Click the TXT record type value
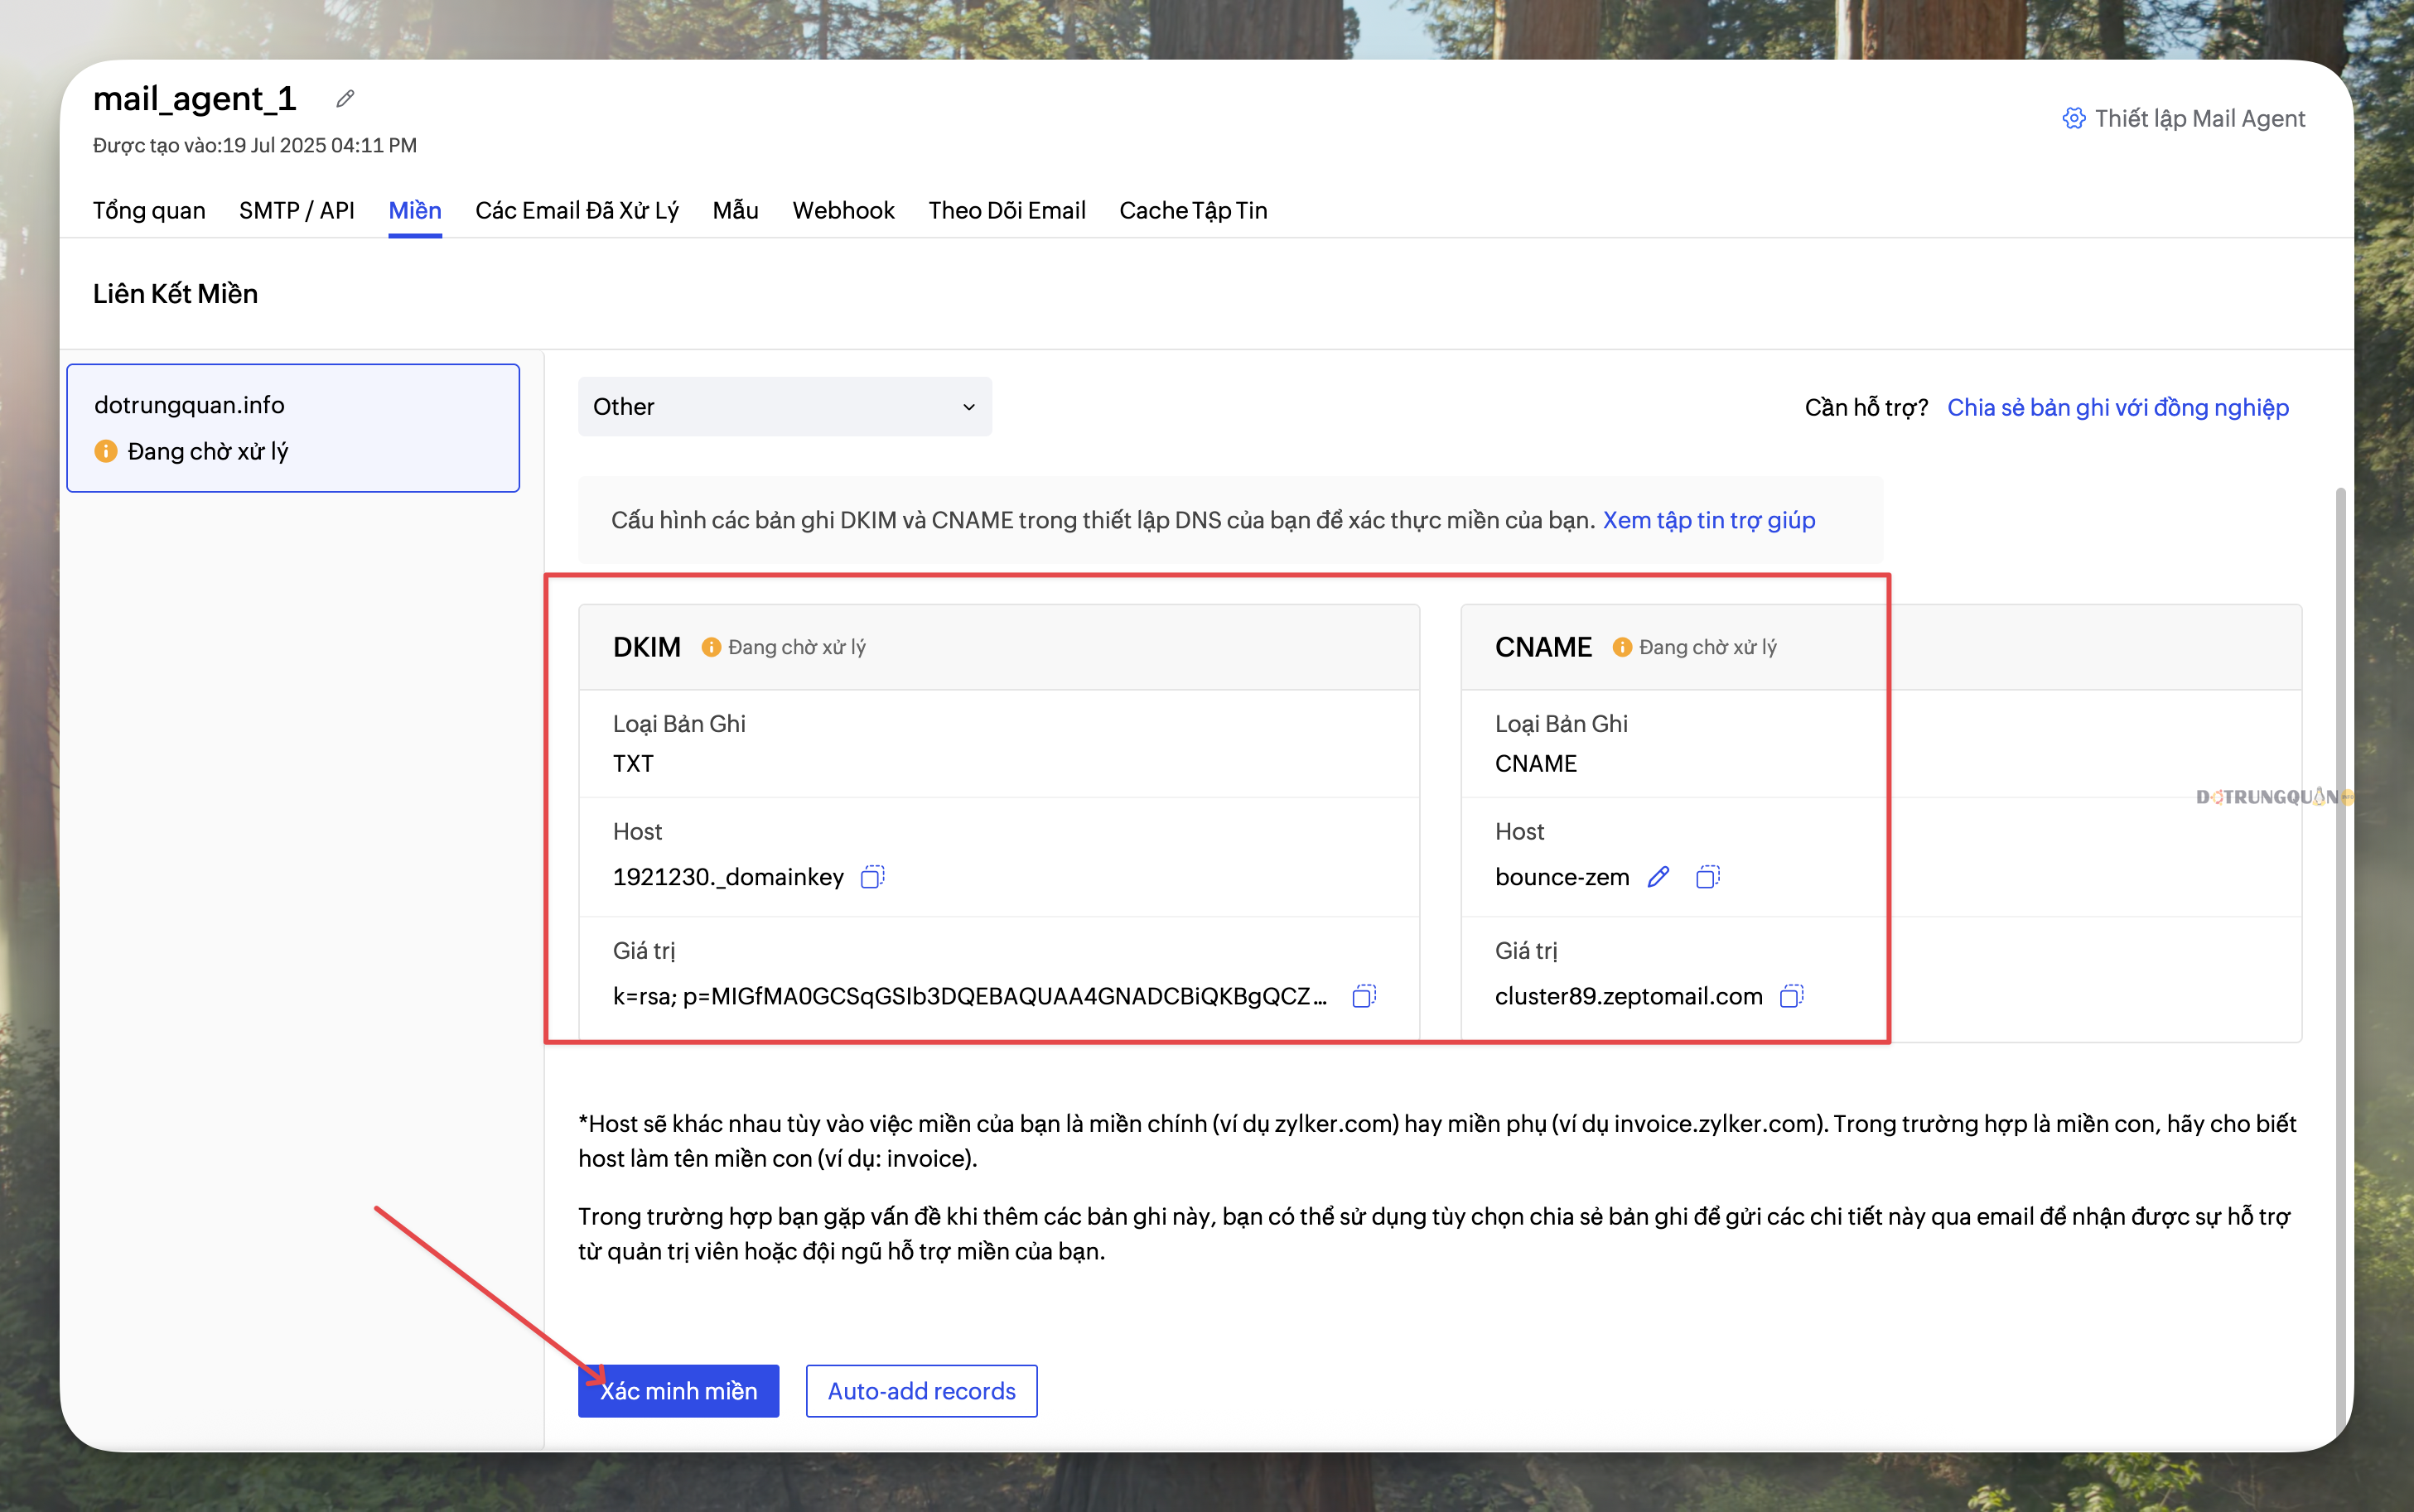 pos(633,764)
